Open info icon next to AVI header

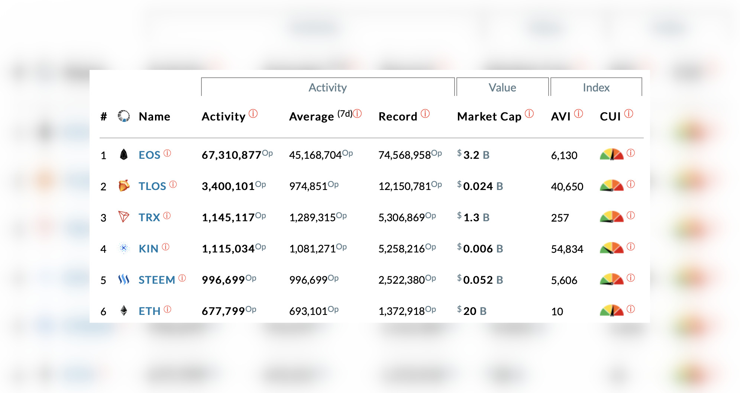point(579,113)
